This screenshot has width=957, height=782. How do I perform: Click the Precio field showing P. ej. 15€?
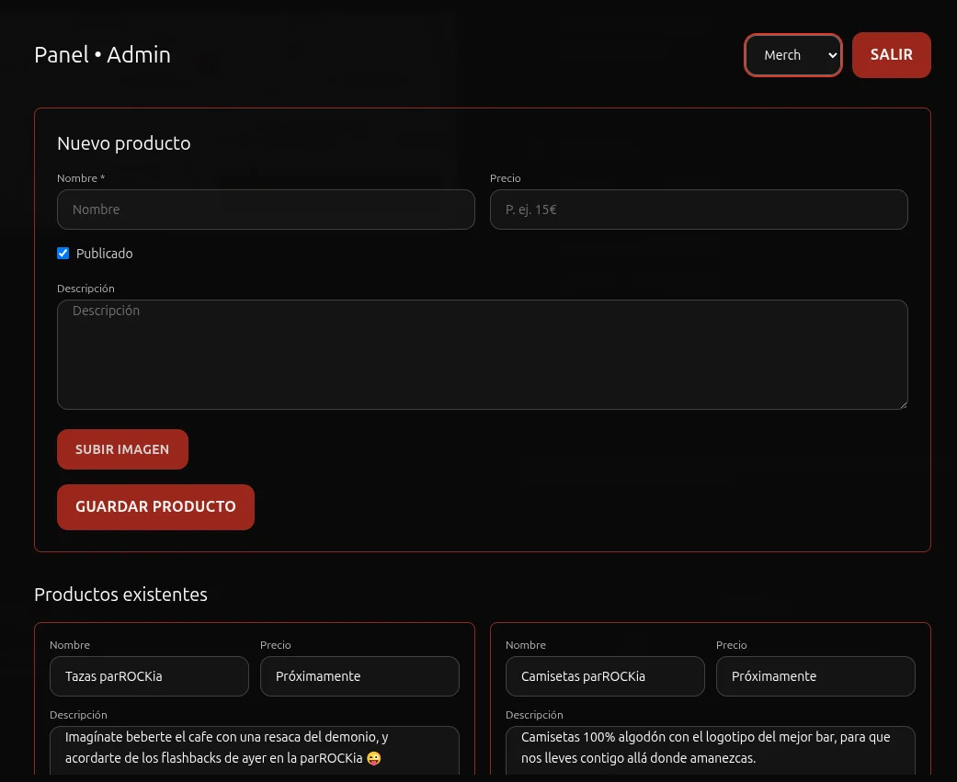point(699,209)
